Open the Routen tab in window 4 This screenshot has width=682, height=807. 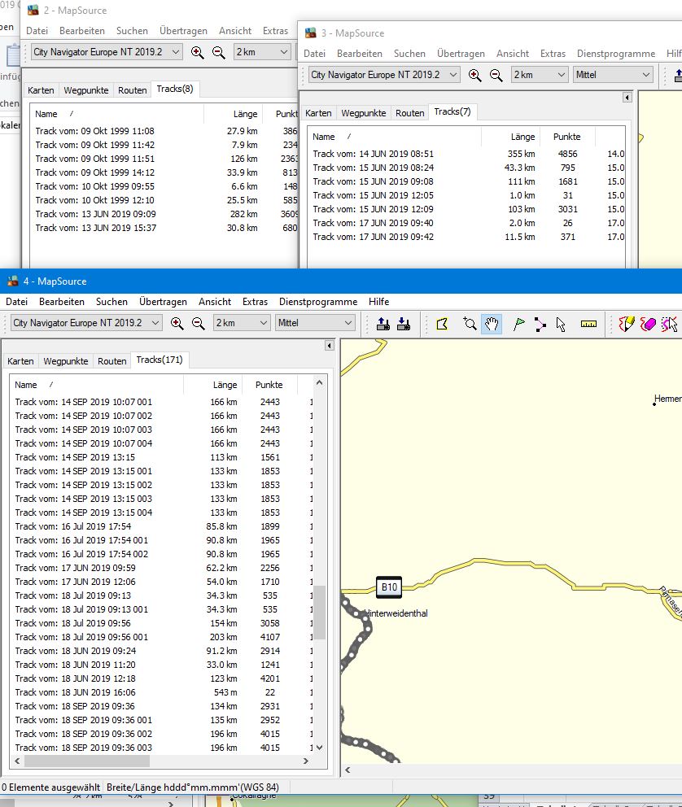[112, 361]
